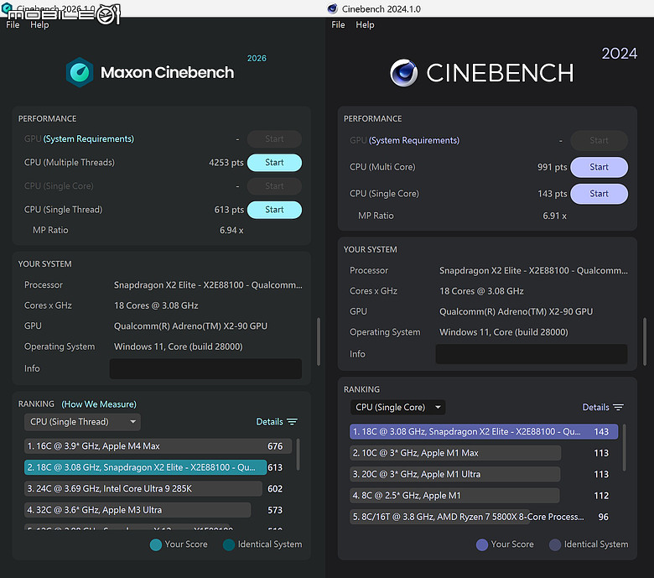Click main panel scrollbar in Cinebench 2024
Viewport: 654px width, 578px height.
click(645, 341)
